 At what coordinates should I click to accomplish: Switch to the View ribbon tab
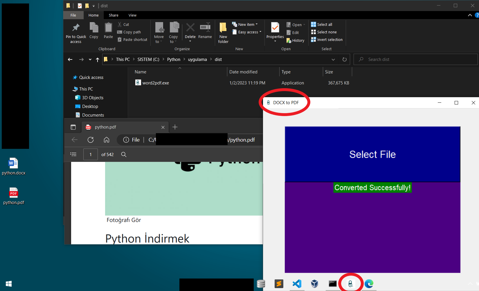[x=132, y=15]
